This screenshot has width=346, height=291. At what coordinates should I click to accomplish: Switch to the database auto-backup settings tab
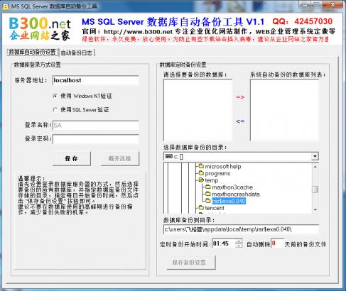(33, 52)
